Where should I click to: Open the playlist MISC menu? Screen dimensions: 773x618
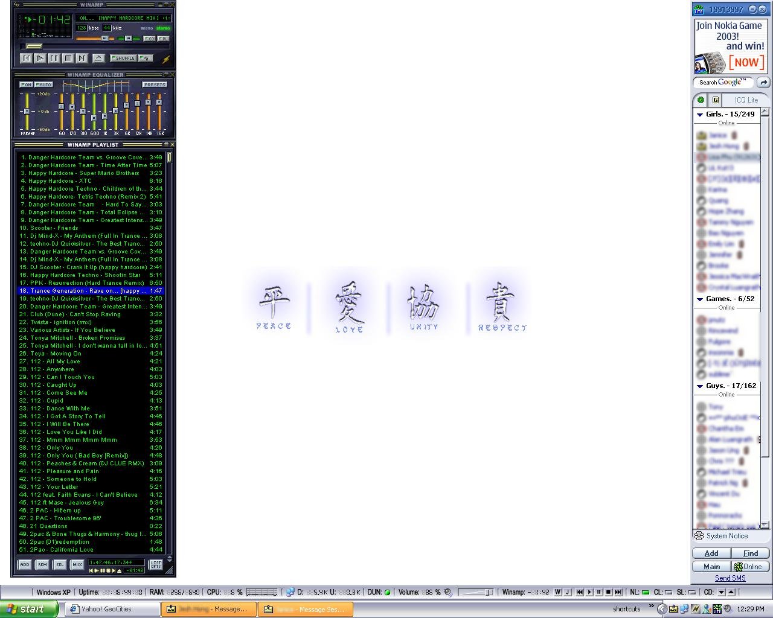coord(77,565)
